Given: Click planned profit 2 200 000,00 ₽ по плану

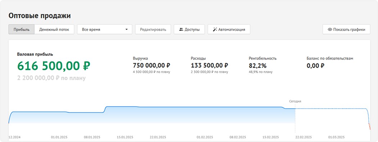Looking at the screenshot, I should tap(51, 78).
